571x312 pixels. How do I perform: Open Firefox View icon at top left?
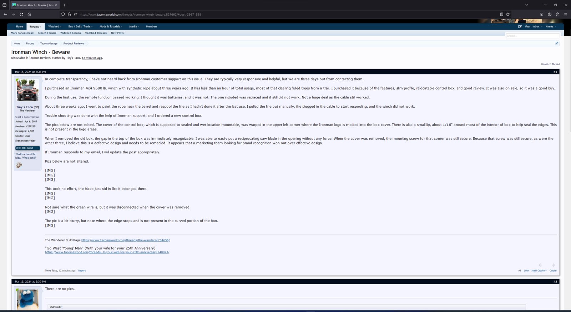(x=4, y=5)
